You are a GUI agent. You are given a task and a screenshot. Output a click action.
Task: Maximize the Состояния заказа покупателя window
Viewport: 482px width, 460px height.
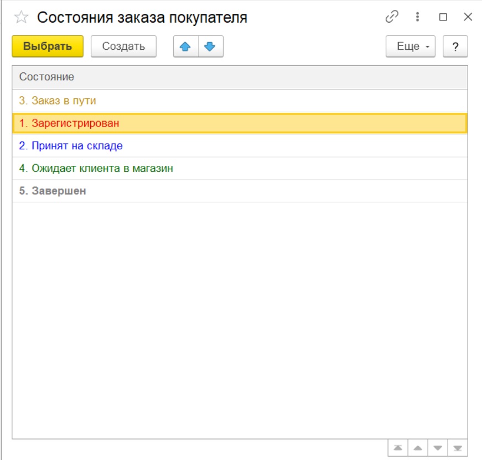tap(443, 17)
